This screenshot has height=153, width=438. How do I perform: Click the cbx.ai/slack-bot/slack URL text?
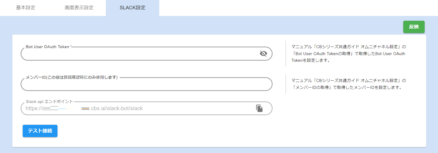[117, 109]
